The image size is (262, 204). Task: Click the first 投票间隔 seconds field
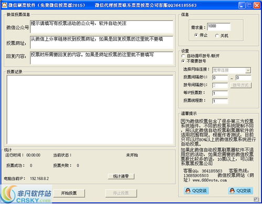220,78
